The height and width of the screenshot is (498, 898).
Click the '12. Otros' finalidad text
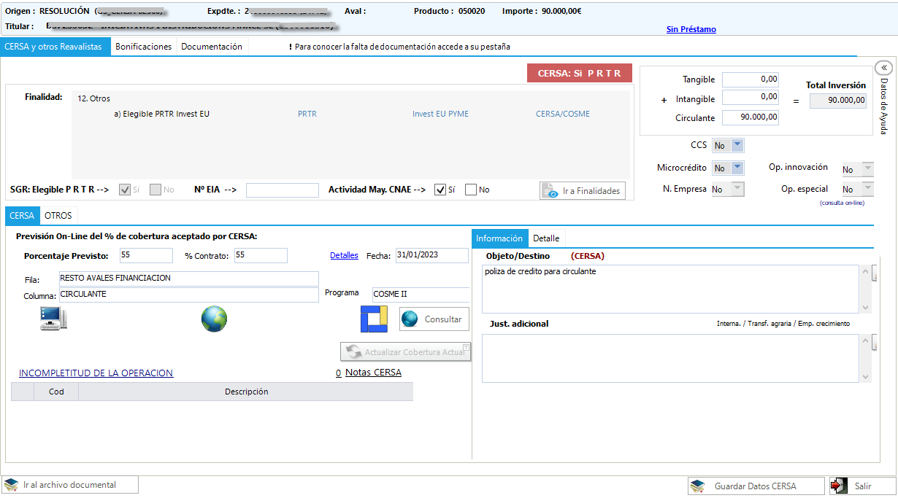point(94,98)
